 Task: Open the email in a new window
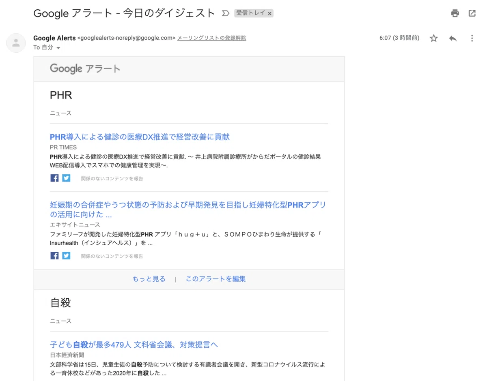click(472, 13)
